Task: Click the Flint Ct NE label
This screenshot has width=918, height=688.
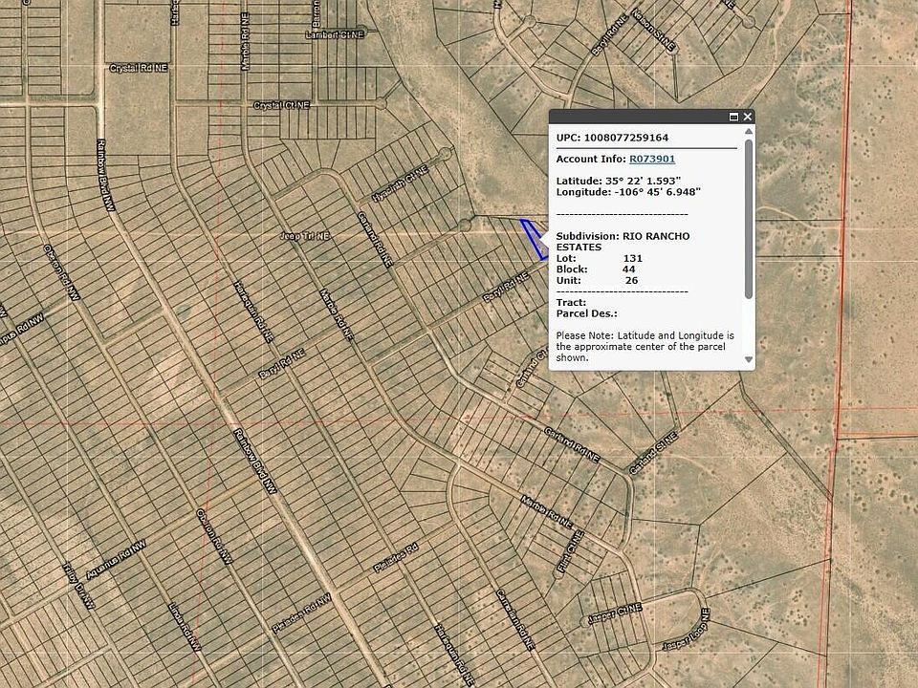Action: click(x=571, y=551)
